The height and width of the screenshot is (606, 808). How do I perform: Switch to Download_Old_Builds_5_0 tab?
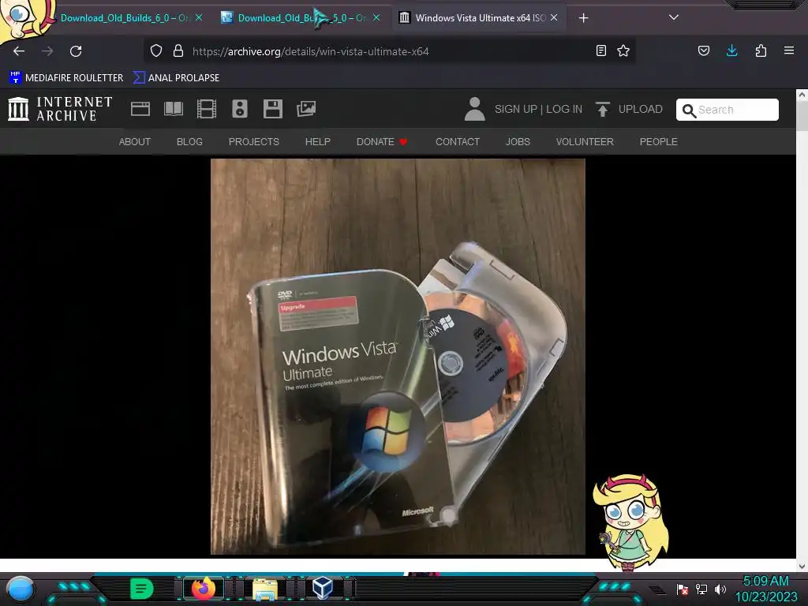301,18
